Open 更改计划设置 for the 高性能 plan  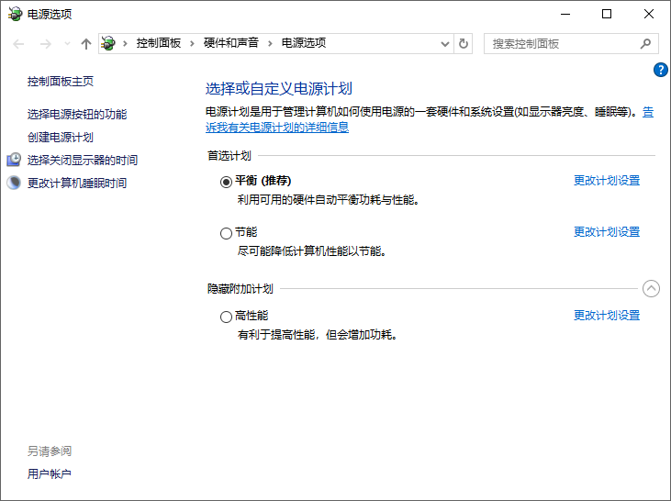point(606,316)
